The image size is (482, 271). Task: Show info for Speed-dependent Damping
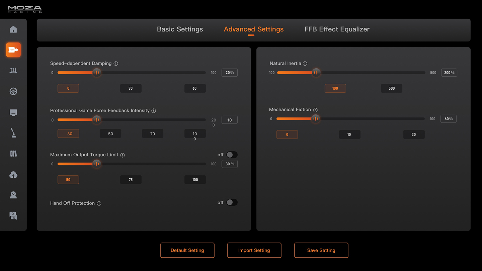(x=116, y=64)
